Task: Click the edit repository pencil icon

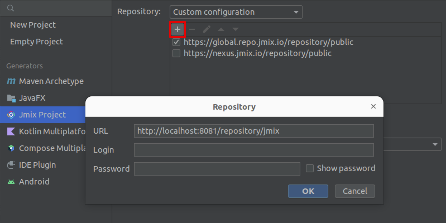Action: point(207,29)
